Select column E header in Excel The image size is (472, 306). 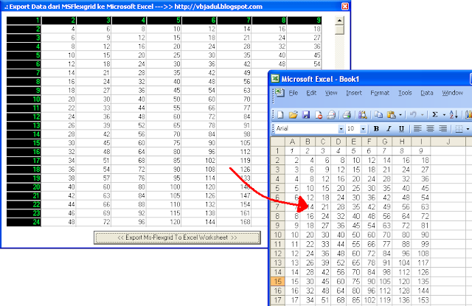click(354, 142)
